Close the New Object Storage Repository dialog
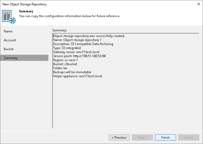Screen dimensions: 203x144 click(x=199, y=4)
